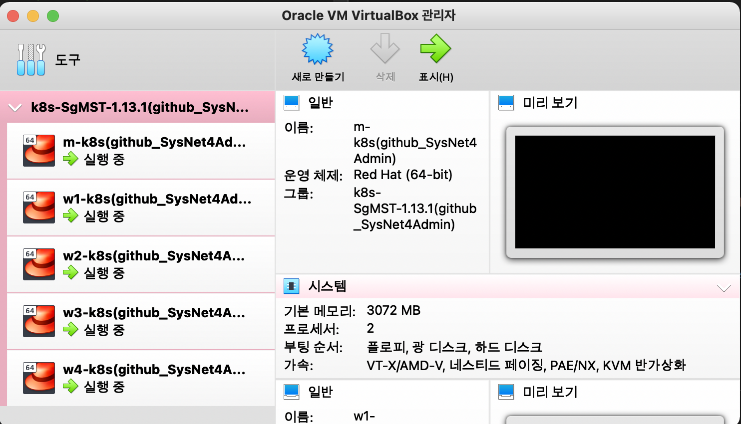
Task: Select the w2-k8s(github_SysNet4A... list entry name
Action: pyautogui.click(x=154, y=256)
